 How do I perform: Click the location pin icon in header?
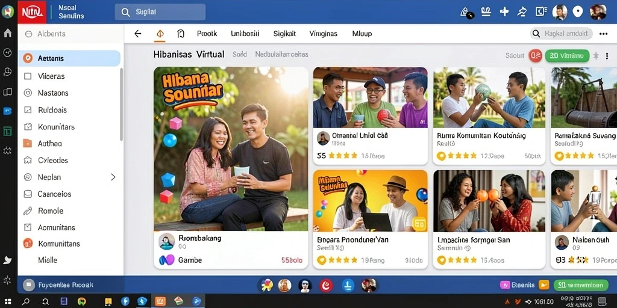point(577,12)
